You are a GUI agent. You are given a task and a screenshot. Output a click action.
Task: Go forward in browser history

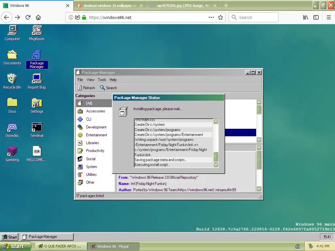coord(17,17)
